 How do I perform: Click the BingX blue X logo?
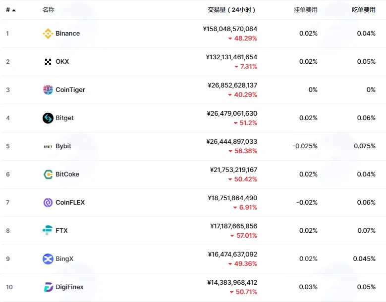pos(48,259)
